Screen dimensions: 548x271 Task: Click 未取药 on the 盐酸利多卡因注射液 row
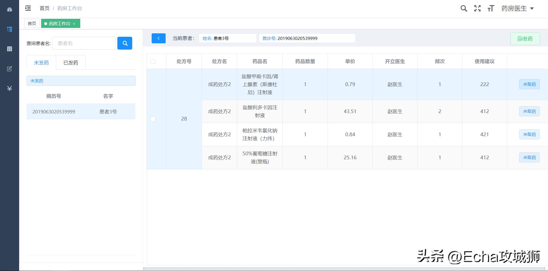[529, 111]
